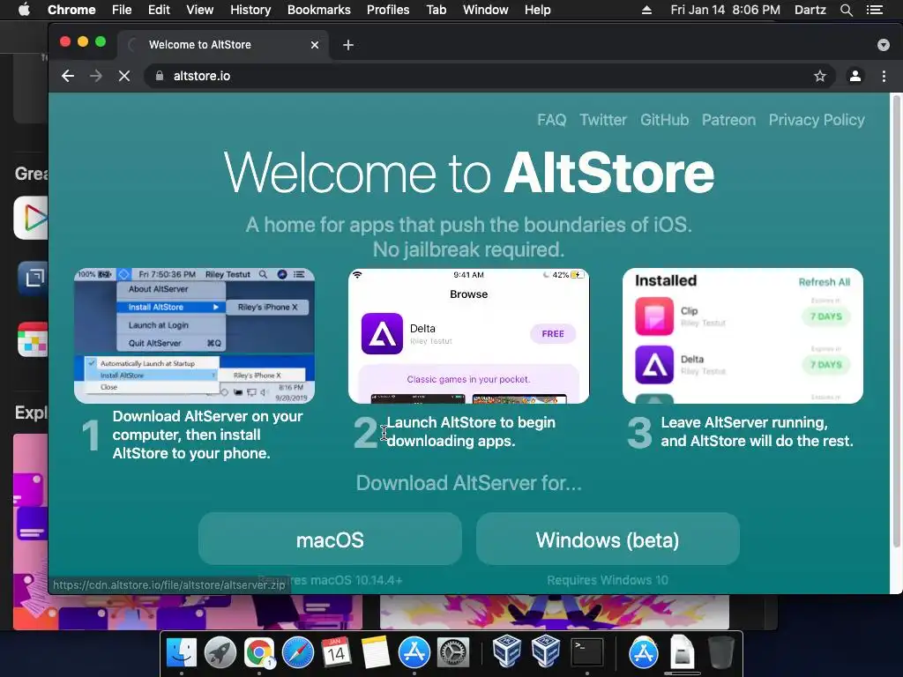903x677 pixels.
Task: Bookmark this page with the star icon
Action: [820, 76]
